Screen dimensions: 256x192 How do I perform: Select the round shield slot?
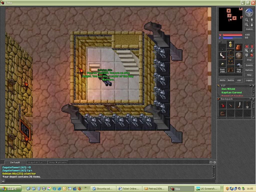[x=239, y=55]
